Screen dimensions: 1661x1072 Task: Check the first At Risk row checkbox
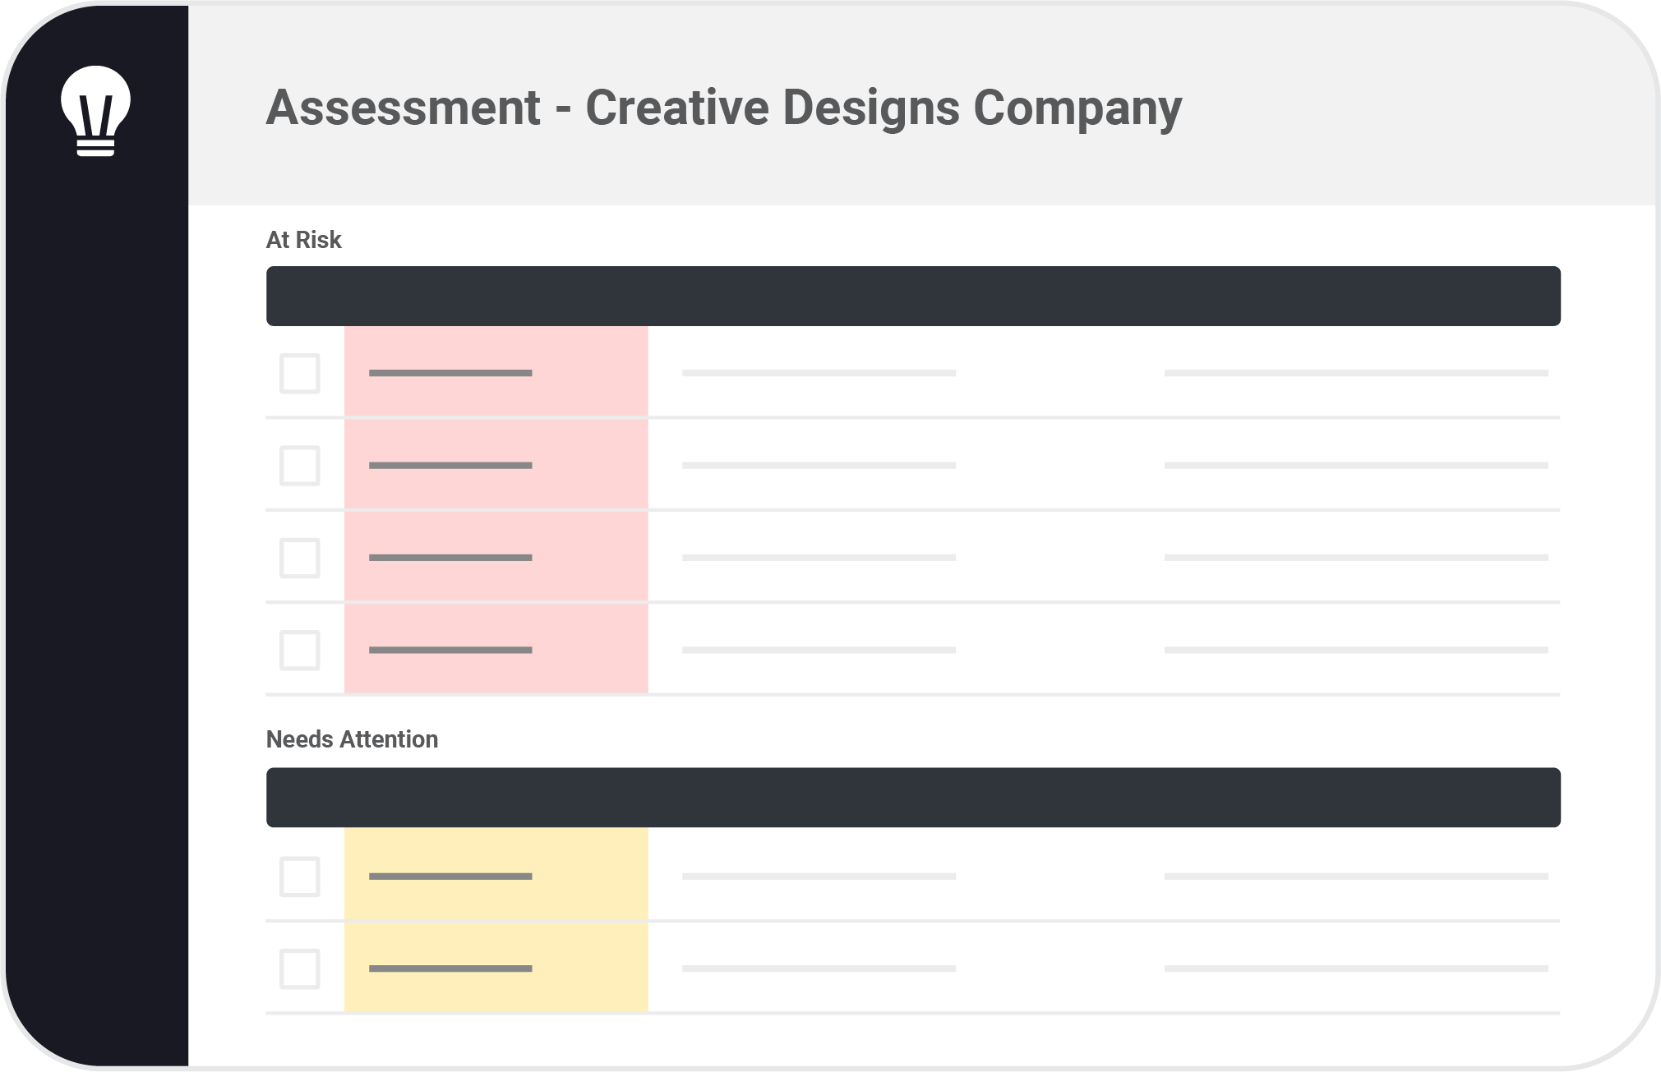pos(299,374)
